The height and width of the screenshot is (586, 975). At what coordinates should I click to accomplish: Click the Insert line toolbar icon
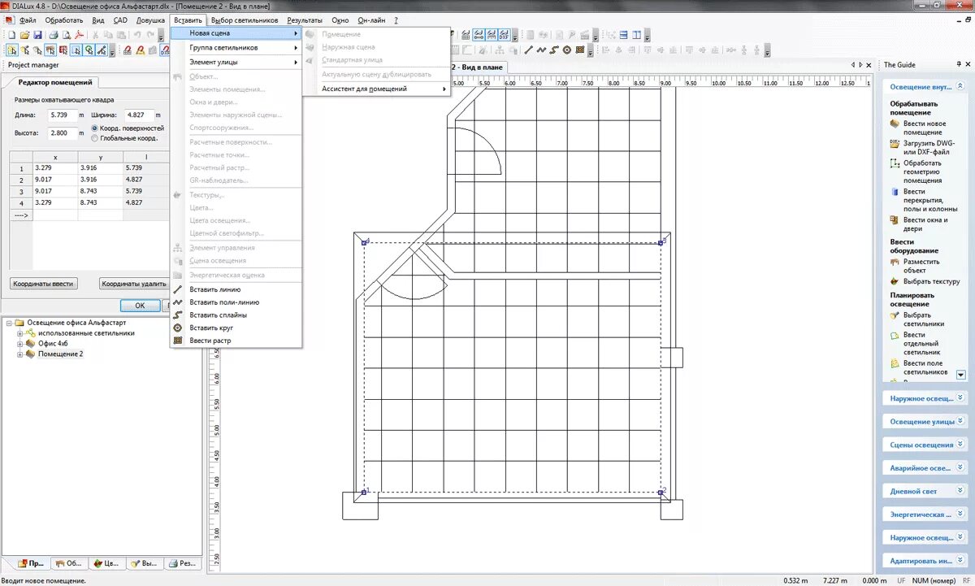[529, 50]
